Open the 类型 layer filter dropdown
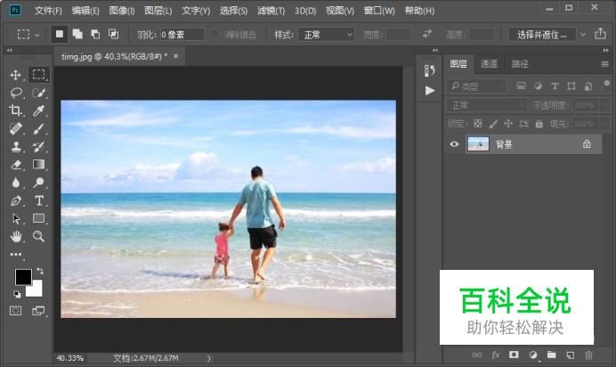The height and width of the screenshot is (367, 616). (x=476, y=86)
